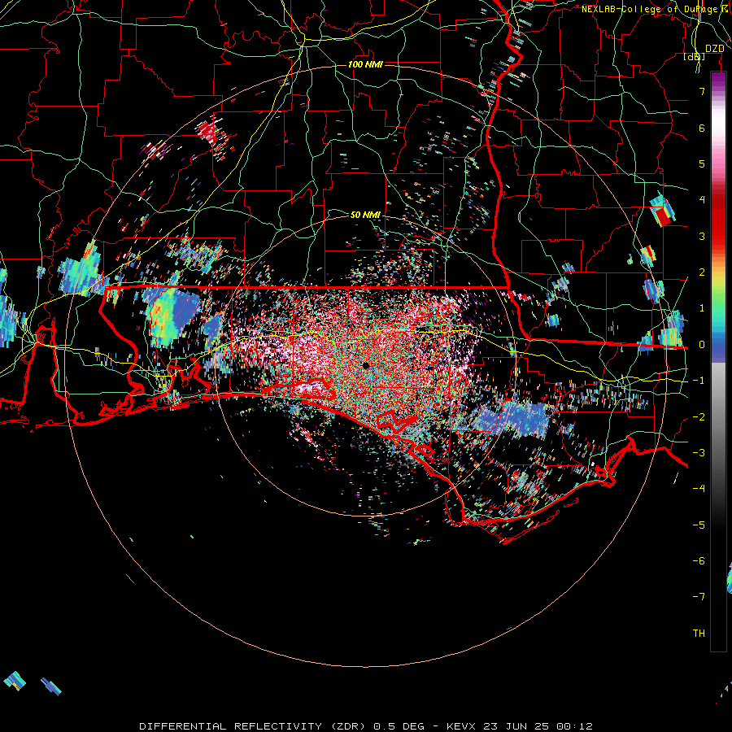The image size is (732, 732).
Task: Click the DZD [dB] legend title
Action: (705, 52)
